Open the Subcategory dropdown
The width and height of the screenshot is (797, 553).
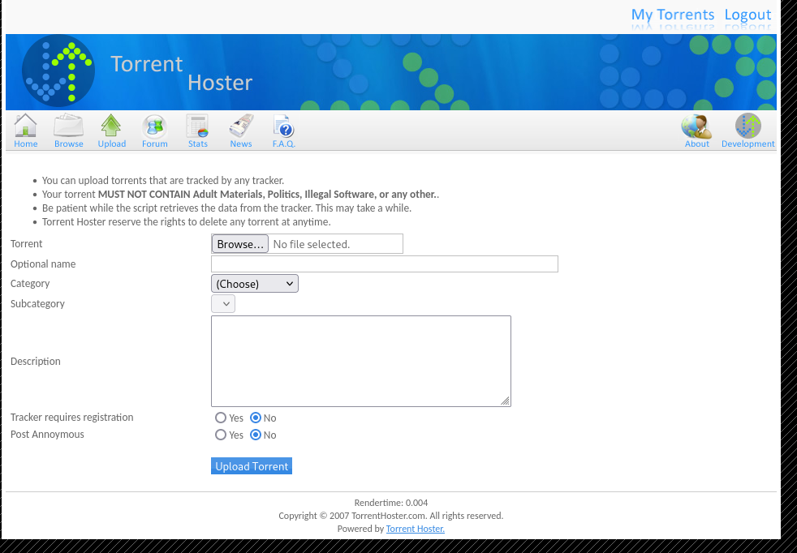(223, 304)
